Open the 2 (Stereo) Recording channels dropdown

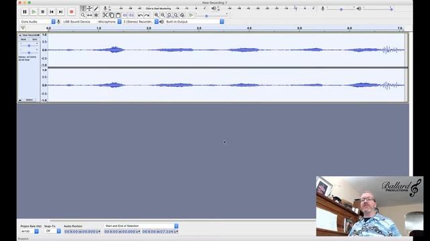click(140, 21)
